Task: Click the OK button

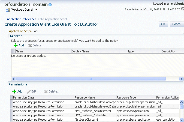Action: point(163,24)
